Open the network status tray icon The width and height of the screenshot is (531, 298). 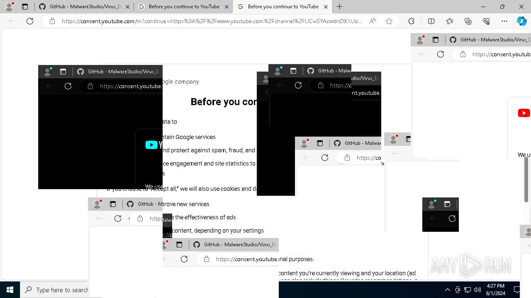point(468,290)
